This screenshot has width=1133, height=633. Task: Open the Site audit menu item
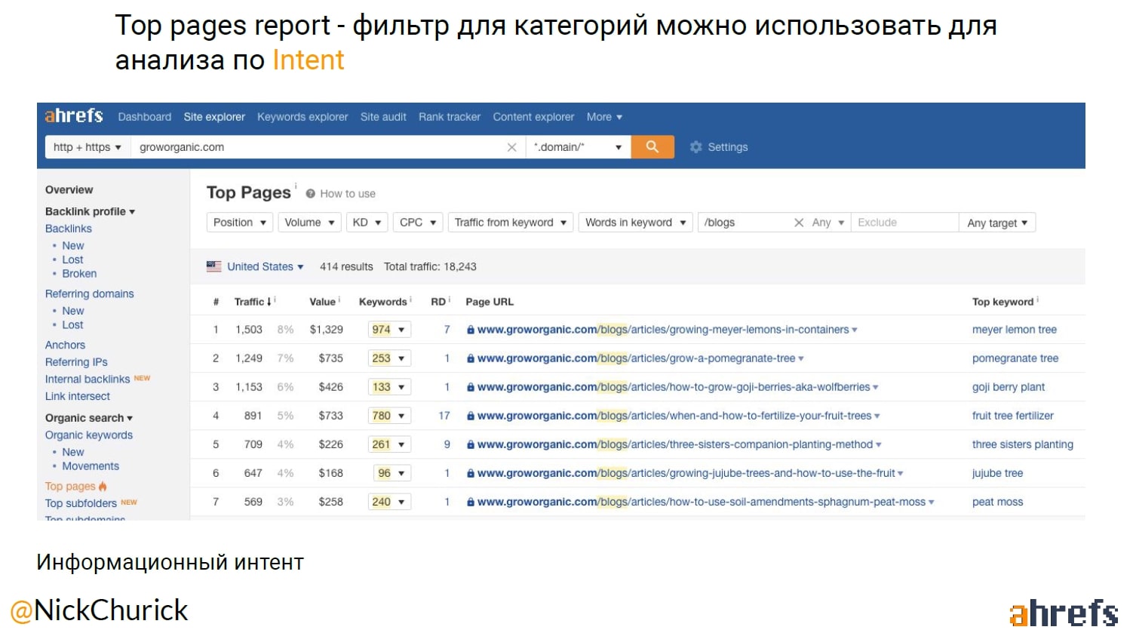383,117
